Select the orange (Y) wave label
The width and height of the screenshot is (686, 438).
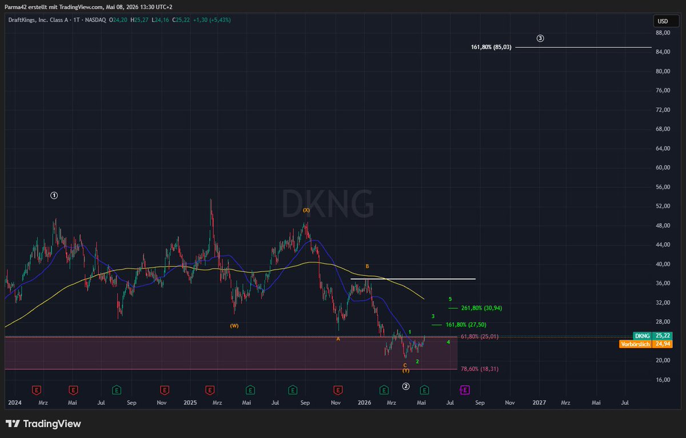405,371
